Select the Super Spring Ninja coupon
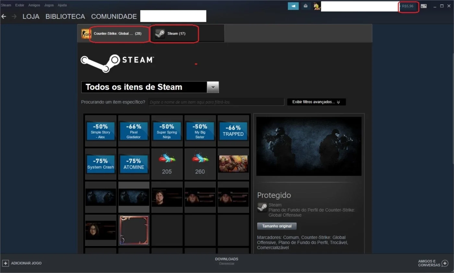 (x=167, y=131)
